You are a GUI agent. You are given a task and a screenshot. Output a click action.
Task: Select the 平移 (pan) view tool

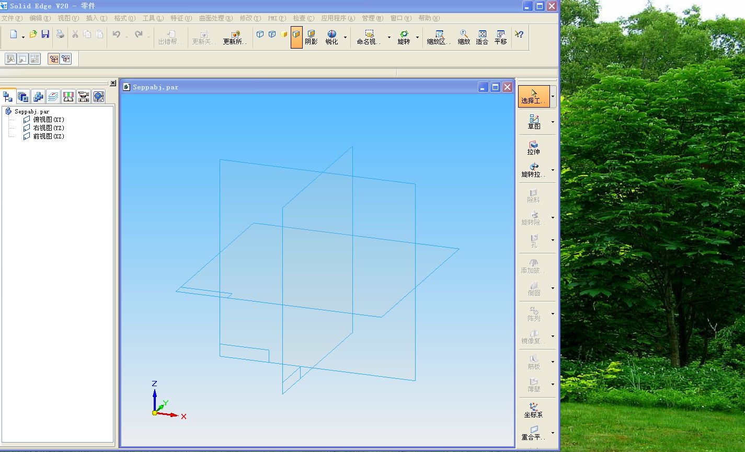pos(501,38)
